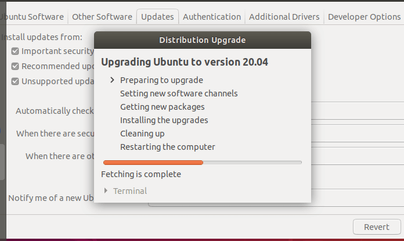
Task: Open the Authentication tab
Action: tap(211, 17)
